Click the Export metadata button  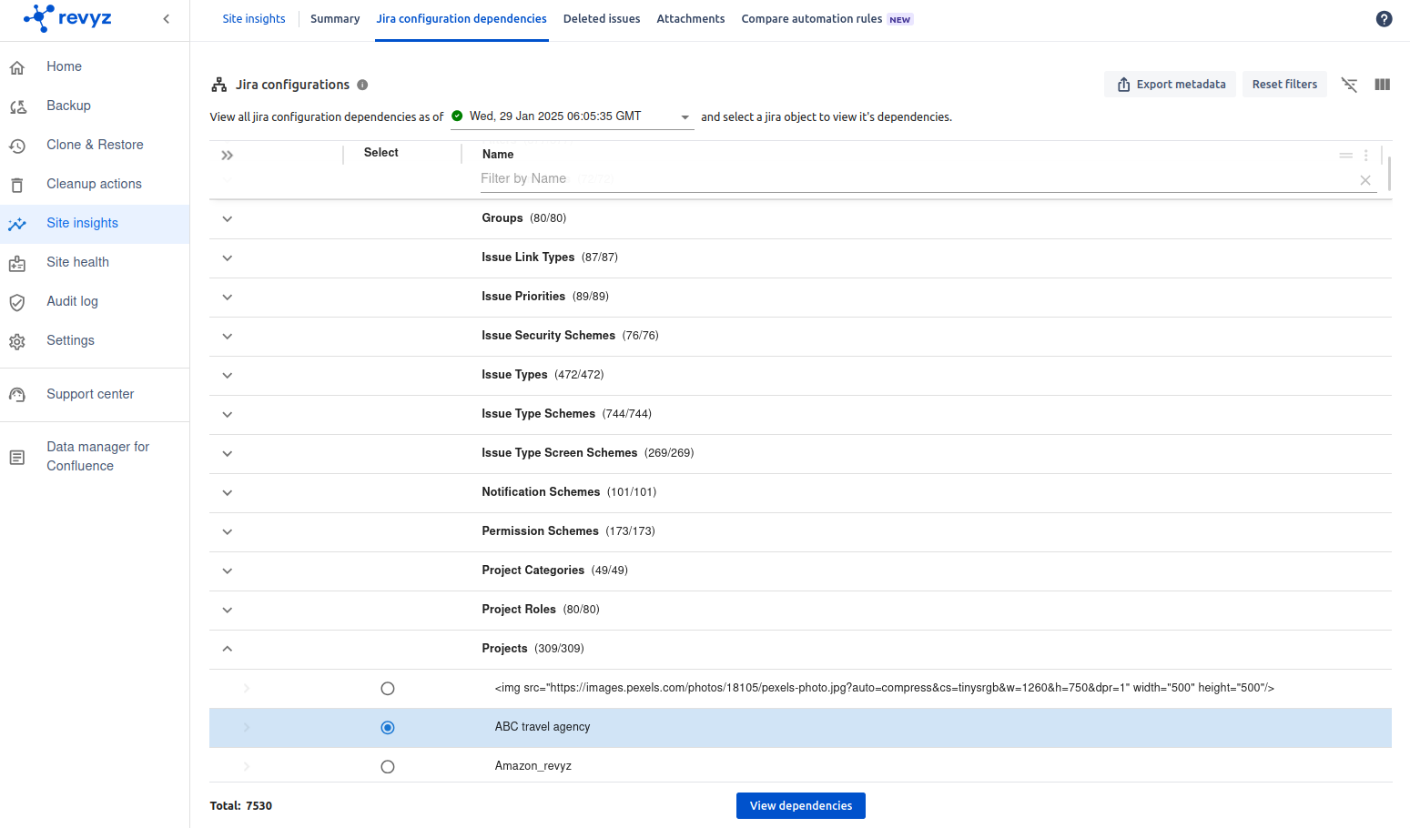pyautogui.click(x=1170, y=85)
